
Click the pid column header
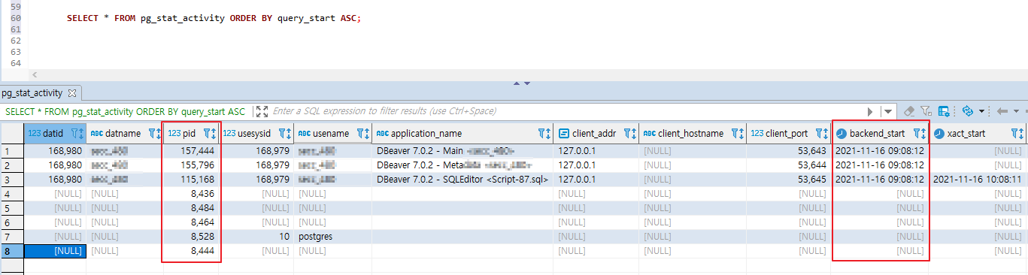coord(192,133)
